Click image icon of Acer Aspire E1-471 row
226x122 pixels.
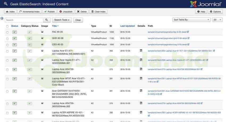pyautogui.click(x=42, y=60)
